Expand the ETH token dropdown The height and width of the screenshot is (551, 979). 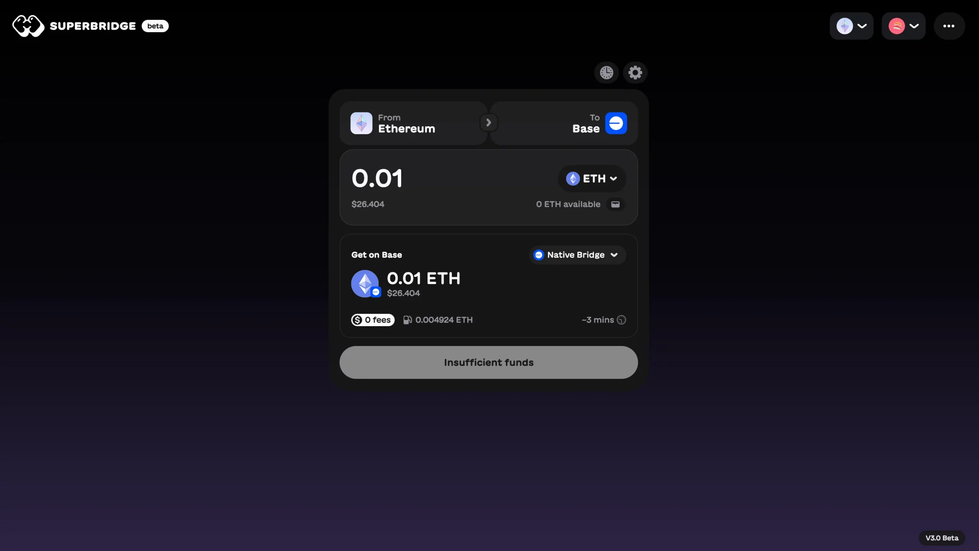592,179
